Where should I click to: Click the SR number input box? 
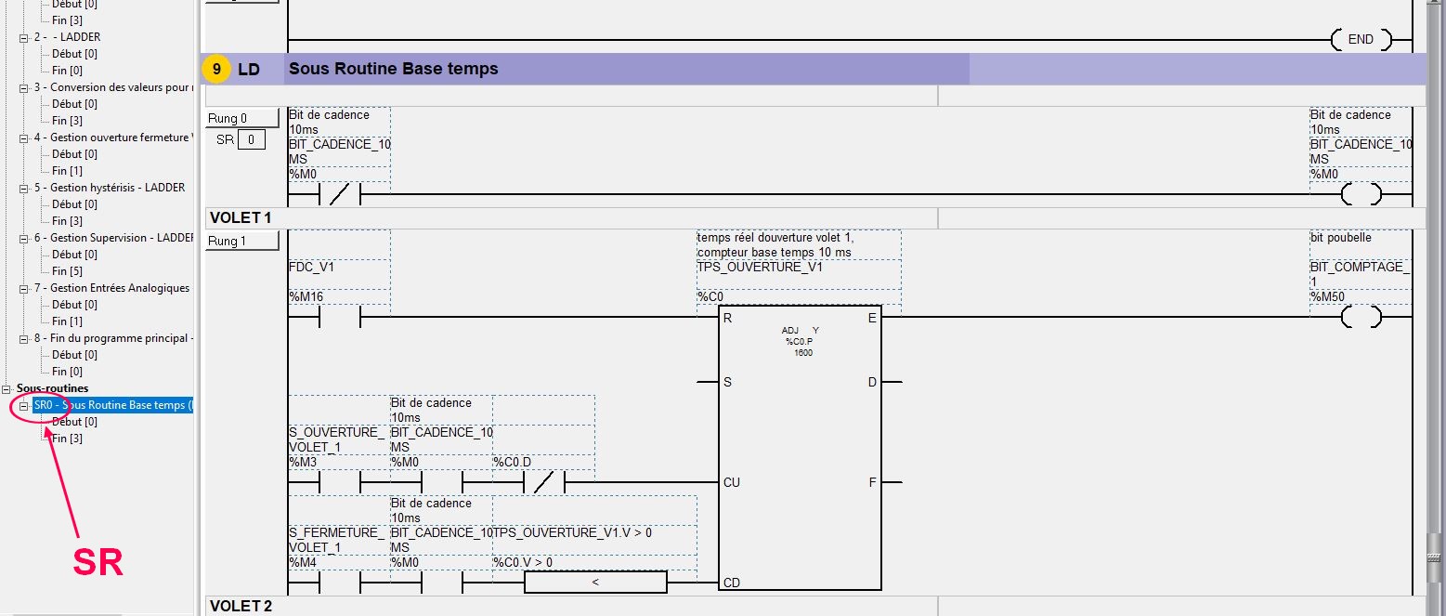click(252, 140)
